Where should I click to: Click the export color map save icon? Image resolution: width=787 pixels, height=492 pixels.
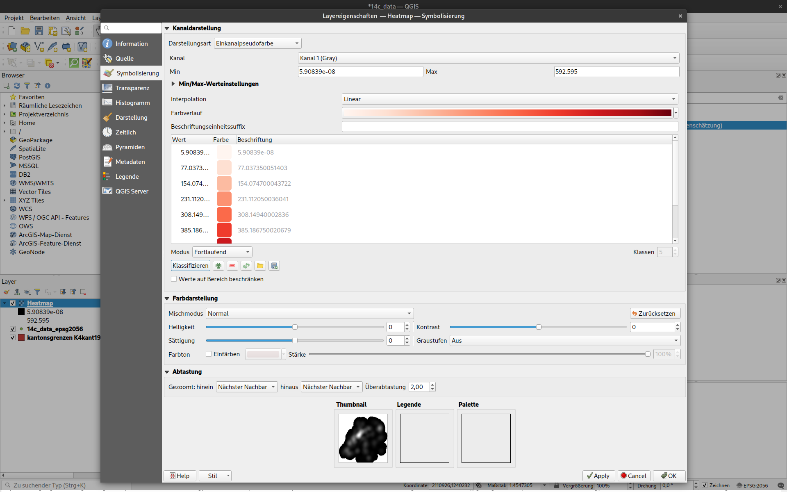click(274, 266)
